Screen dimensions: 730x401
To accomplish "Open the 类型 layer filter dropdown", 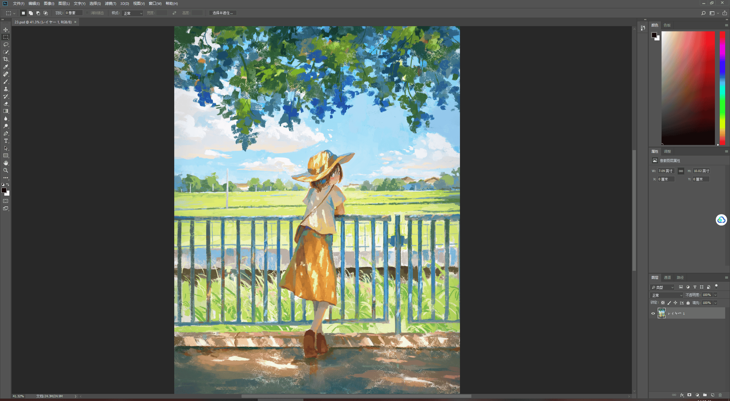I will click(x=662, y=287).
